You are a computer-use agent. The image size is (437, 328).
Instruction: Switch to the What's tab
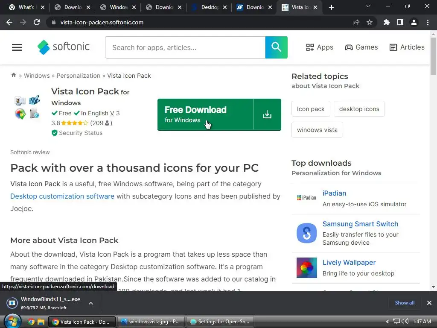tap(26, 7)
